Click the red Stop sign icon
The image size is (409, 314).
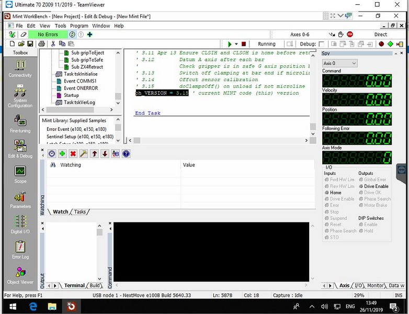(x=350, y=34)
